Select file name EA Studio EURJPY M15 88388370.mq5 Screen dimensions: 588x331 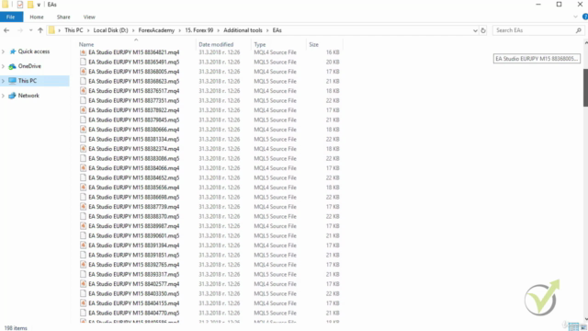[134, 217]
